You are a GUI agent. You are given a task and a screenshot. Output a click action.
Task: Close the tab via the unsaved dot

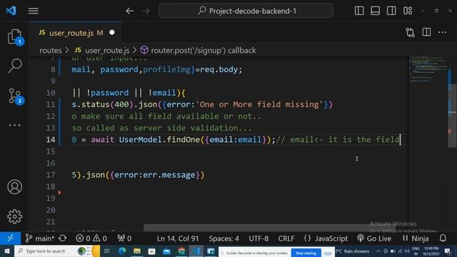pos(112,33)
